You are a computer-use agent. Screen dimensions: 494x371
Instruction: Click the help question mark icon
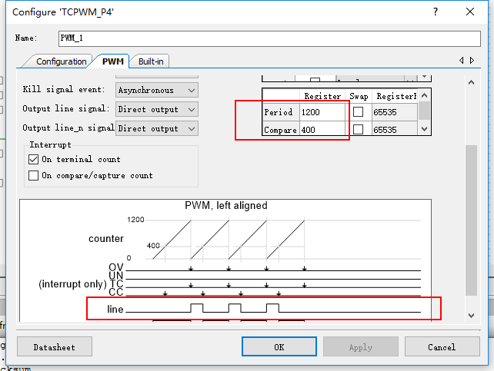coord(436,12)
